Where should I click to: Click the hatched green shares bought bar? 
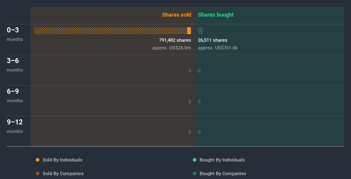pyautogui.click(x=201, y=31)
